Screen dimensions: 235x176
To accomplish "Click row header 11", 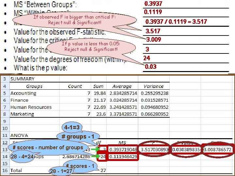I will click(x=5, y=135).
